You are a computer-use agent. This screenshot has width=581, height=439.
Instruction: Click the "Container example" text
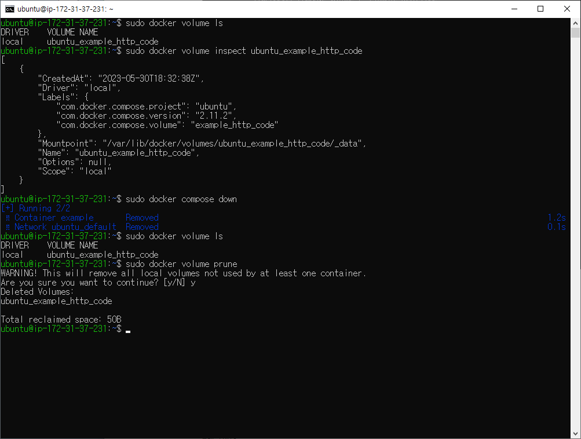(54, 217)
